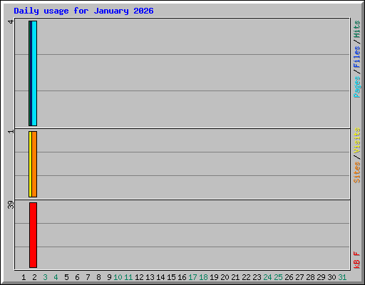Click day 21 on the x-axis
365x285 pixels.
click(x=235, y=277)
